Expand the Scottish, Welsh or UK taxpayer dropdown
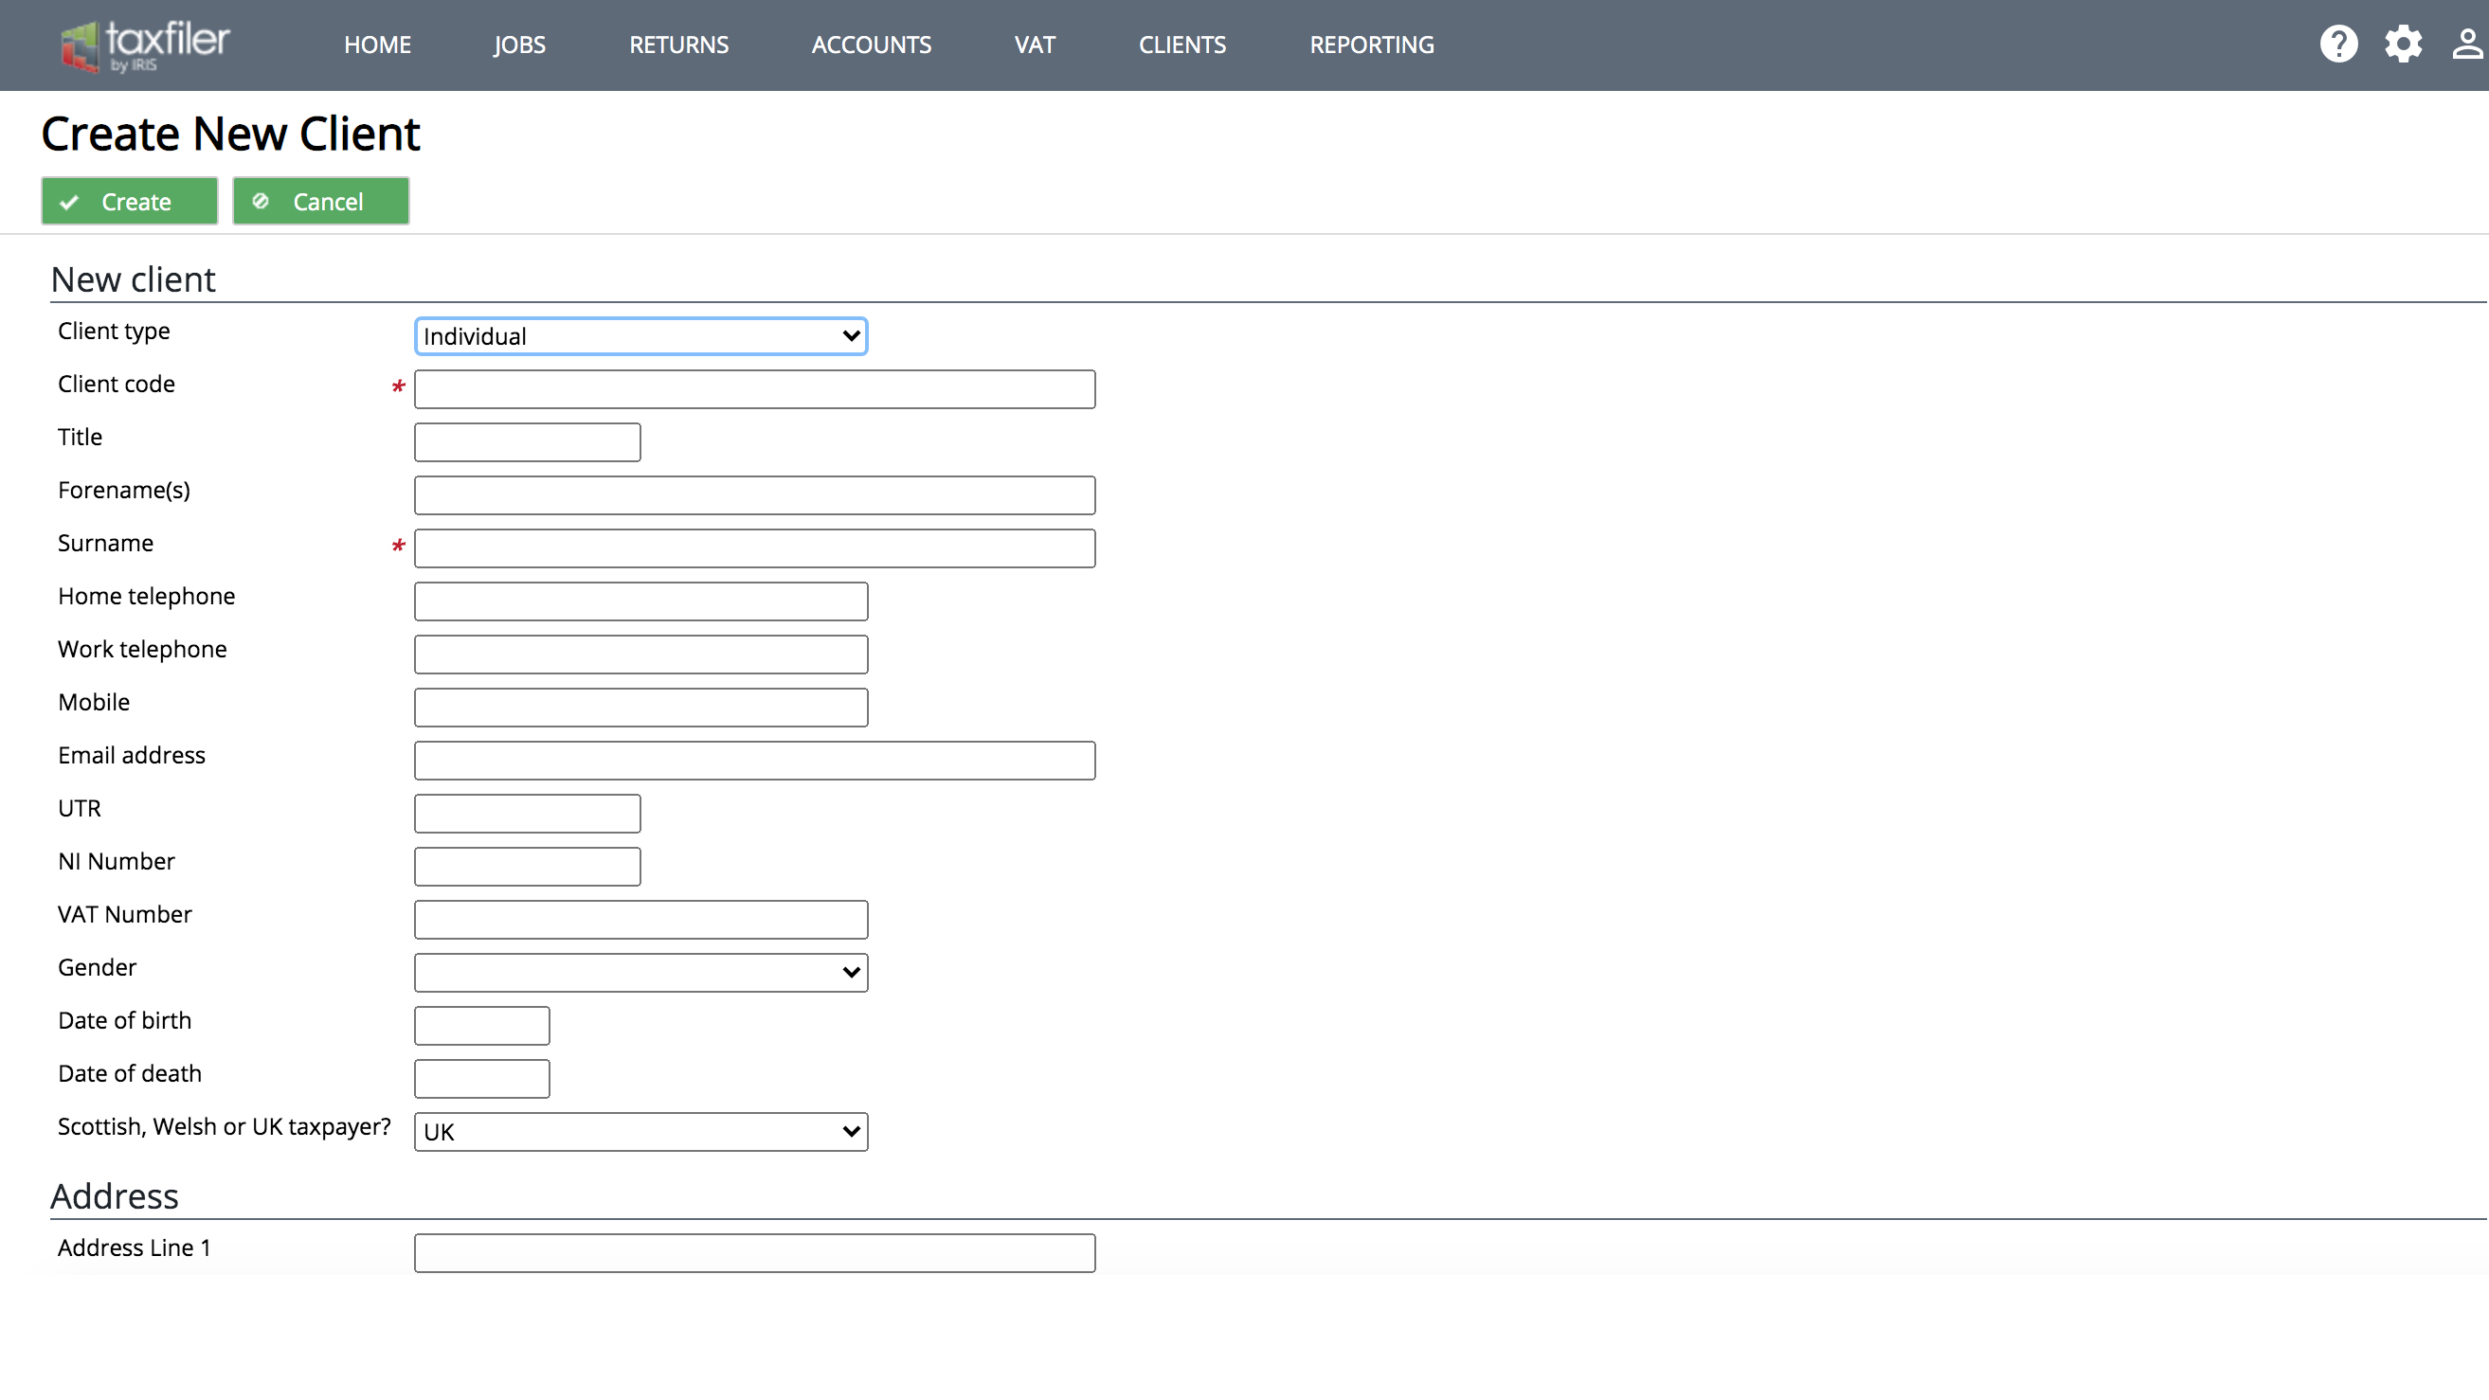The height and width of the screenshot is (1400, 2489). (x=640, y=1131)
